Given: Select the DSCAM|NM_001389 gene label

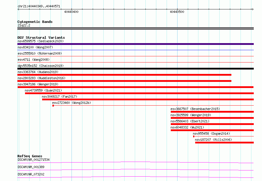Looking at the screenshot, I should tap(31, 167).
